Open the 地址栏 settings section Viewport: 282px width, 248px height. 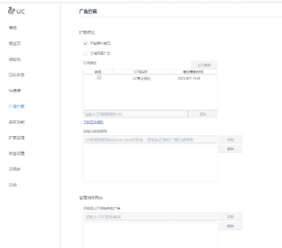tap(15, 59)
